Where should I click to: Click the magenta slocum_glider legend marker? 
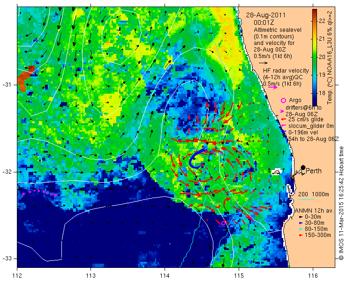(x=283, y=126)
